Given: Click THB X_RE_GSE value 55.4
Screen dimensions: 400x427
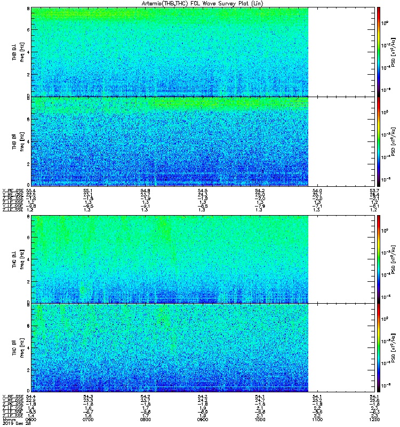Looking at the screenshot, I should click(31, 191).
